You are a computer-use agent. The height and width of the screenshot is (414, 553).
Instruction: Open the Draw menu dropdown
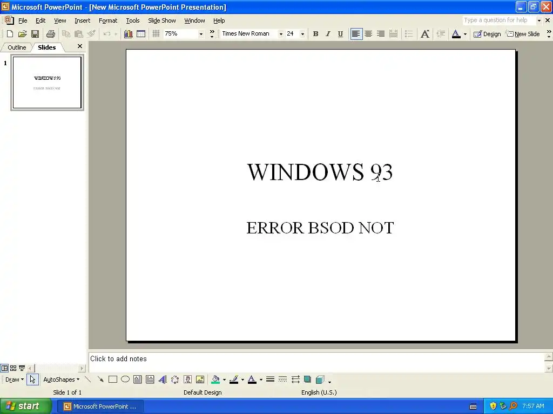click(x=15, y=379)
